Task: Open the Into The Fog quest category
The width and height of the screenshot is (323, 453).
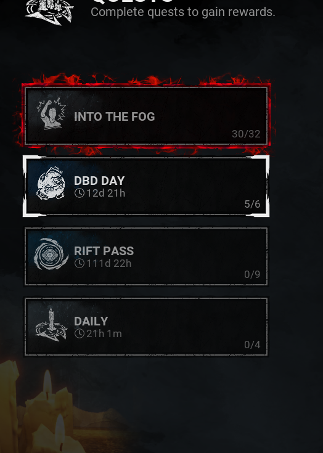Action: (x=146, y=116)
